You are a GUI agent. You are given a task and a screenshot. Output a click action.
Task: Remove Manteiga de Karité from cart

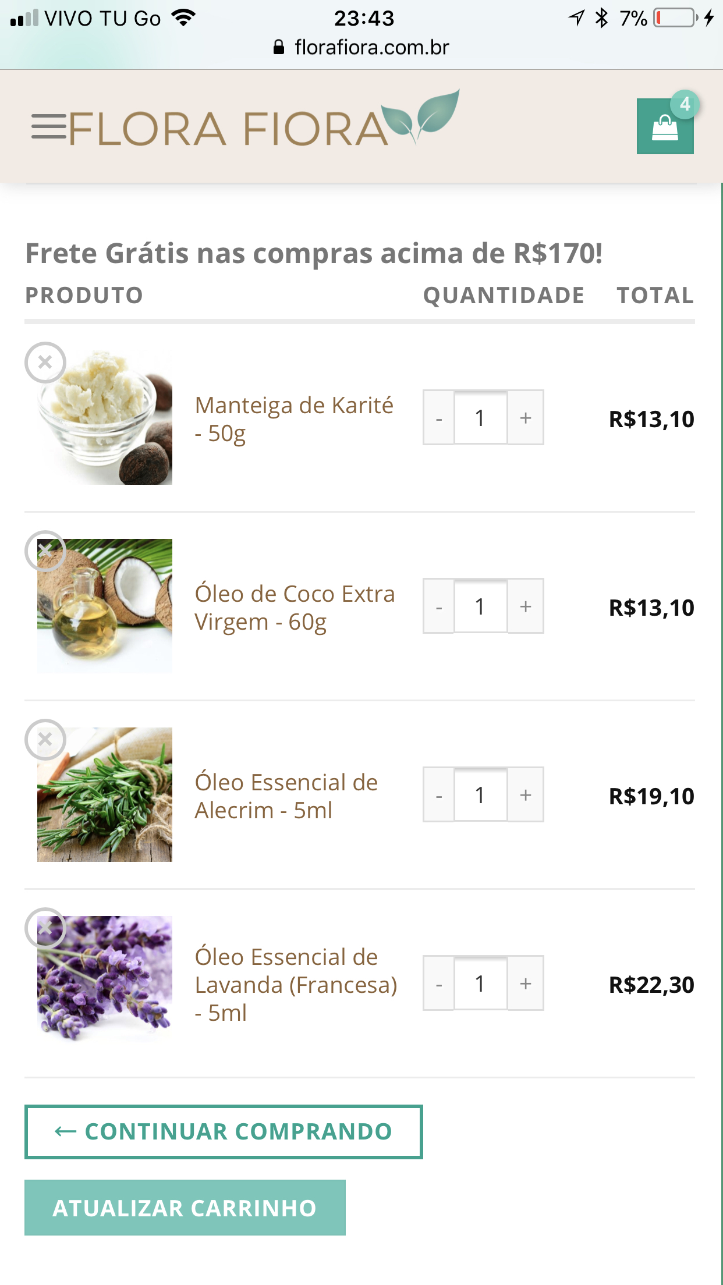pos(45,363)
